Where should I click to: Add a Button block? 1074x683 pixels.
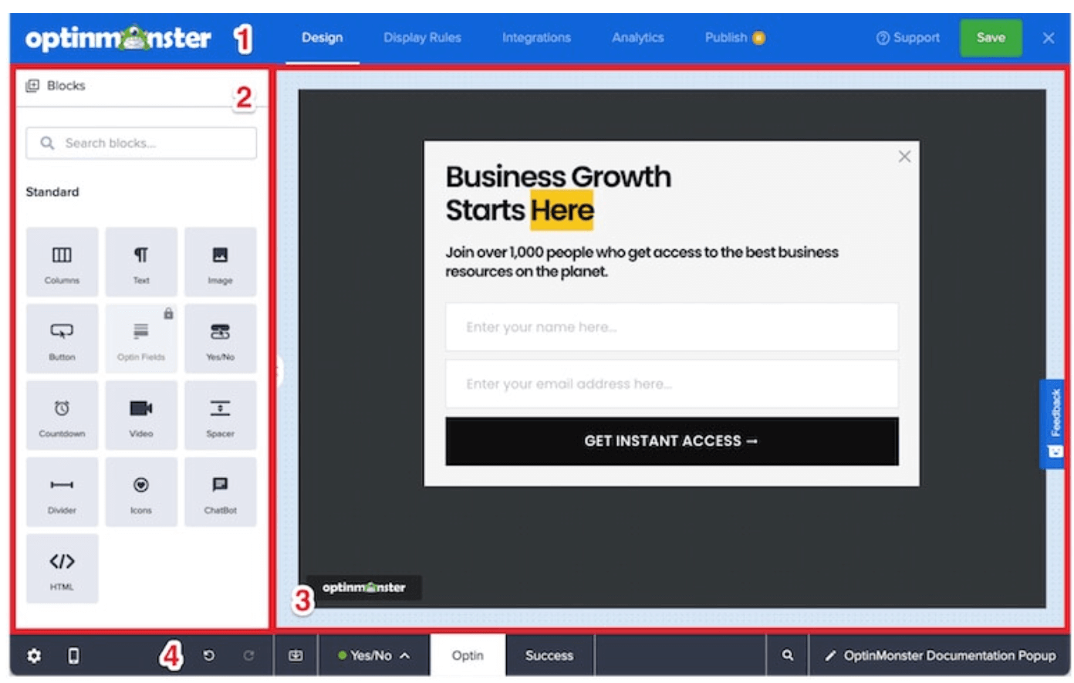tap(62, 339)
